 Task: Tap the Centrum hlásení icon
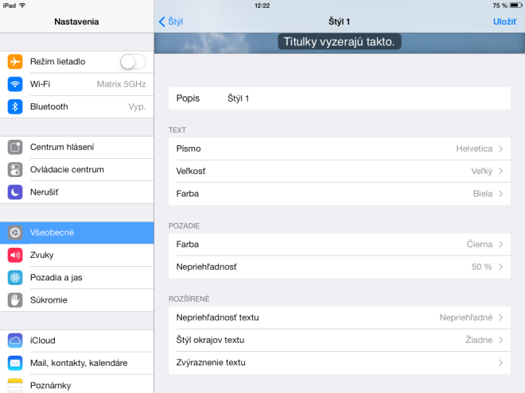15,147
